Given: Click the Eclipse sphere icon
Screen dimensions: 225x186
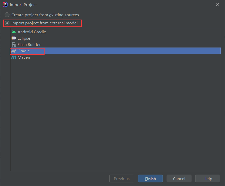Looking at the screenshot, I should pos(14,38).
